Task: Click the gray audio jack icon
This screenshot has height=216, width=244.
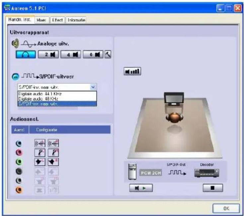Action: tap(19, 180)
